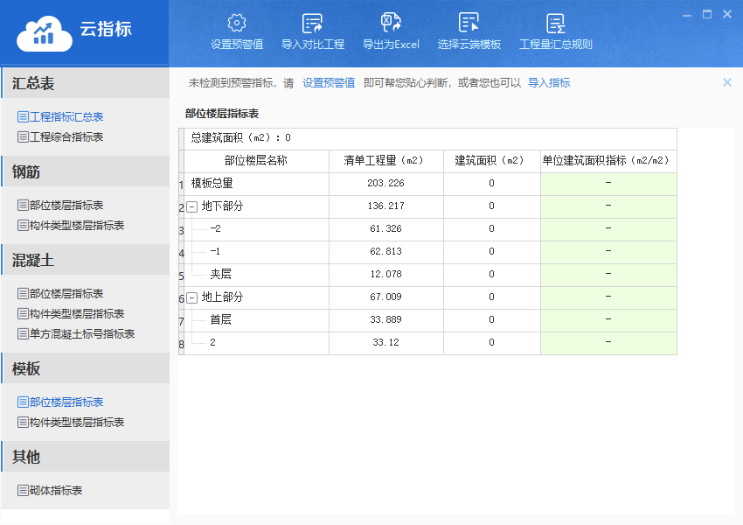Click the 设置预警值 gear icon in toolbar
The width and height of the screenshot is (743, 525).
[237, 23]
